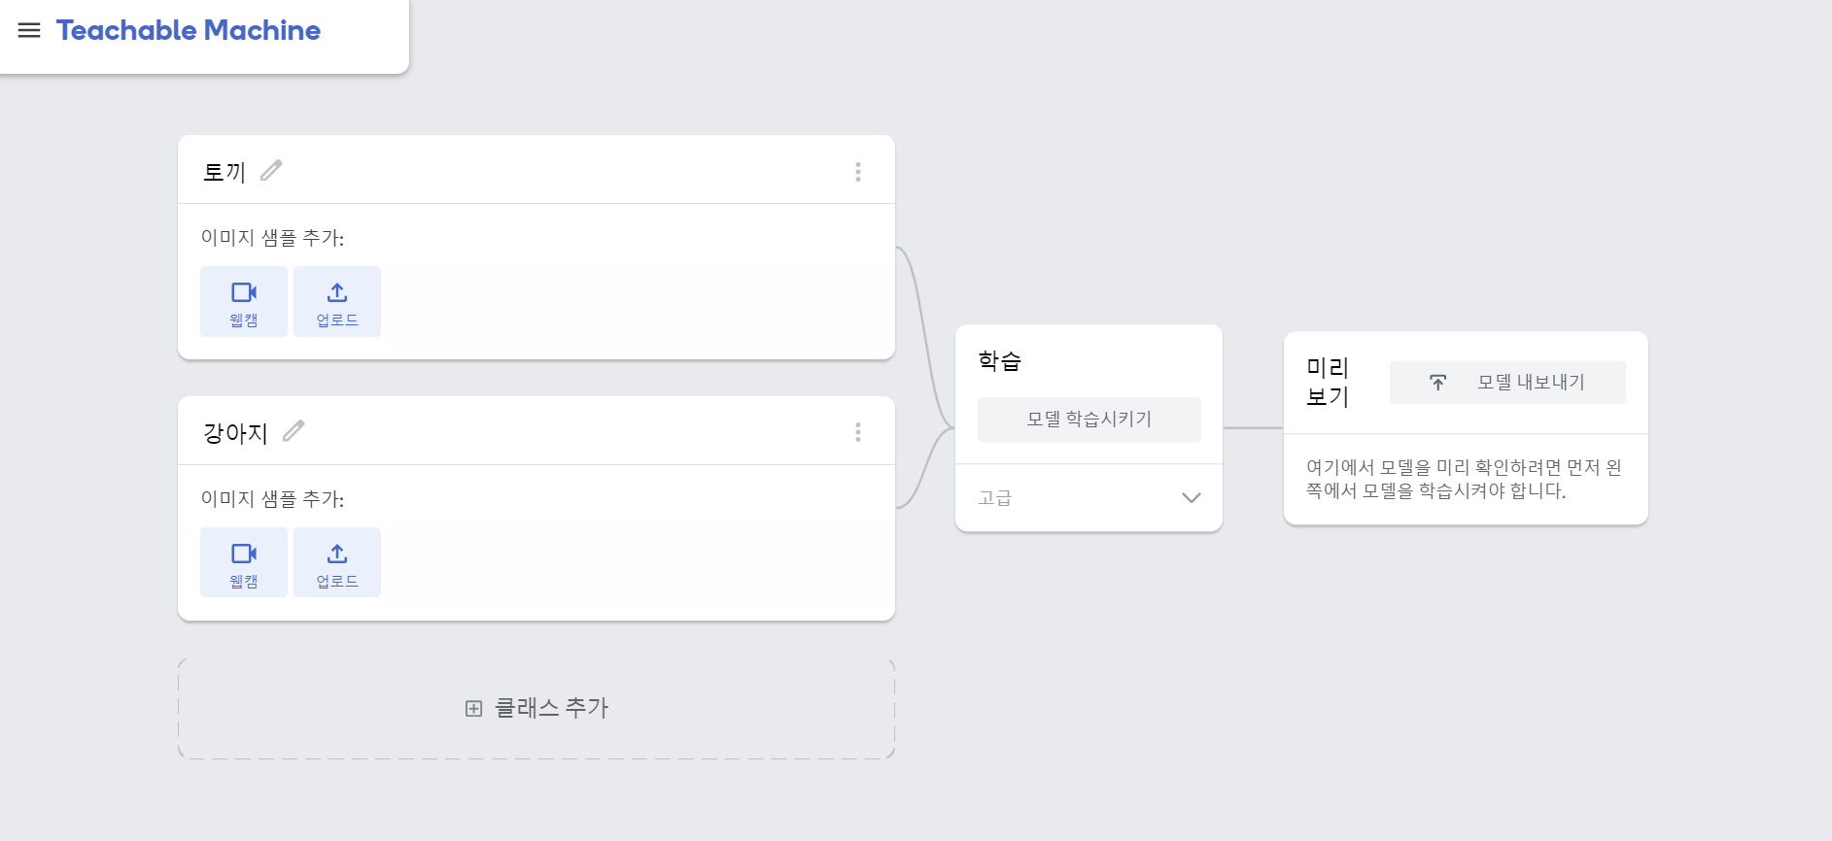Click 모델 내보내기 export button
Screen dimensions: 1832x841
[1507, 383]
